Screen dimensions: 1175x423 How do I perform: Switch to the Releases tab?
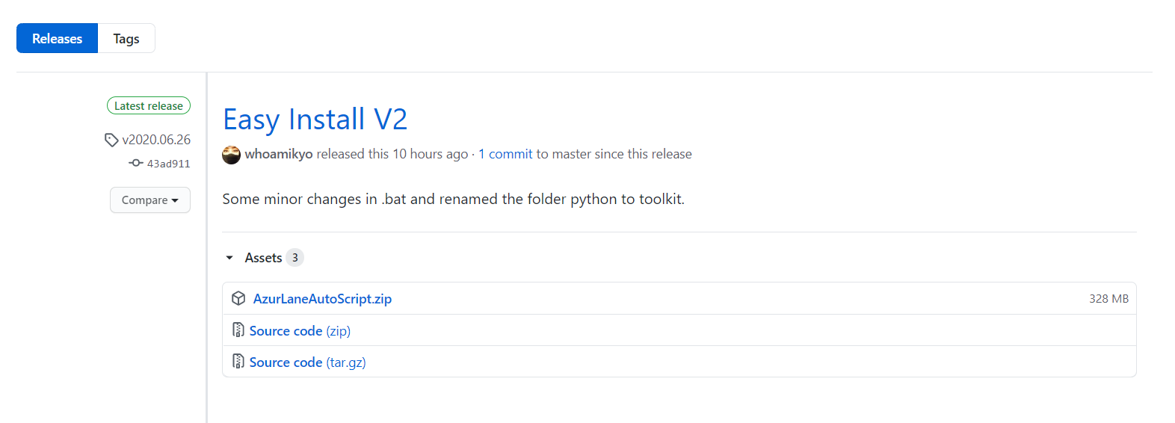57,39
